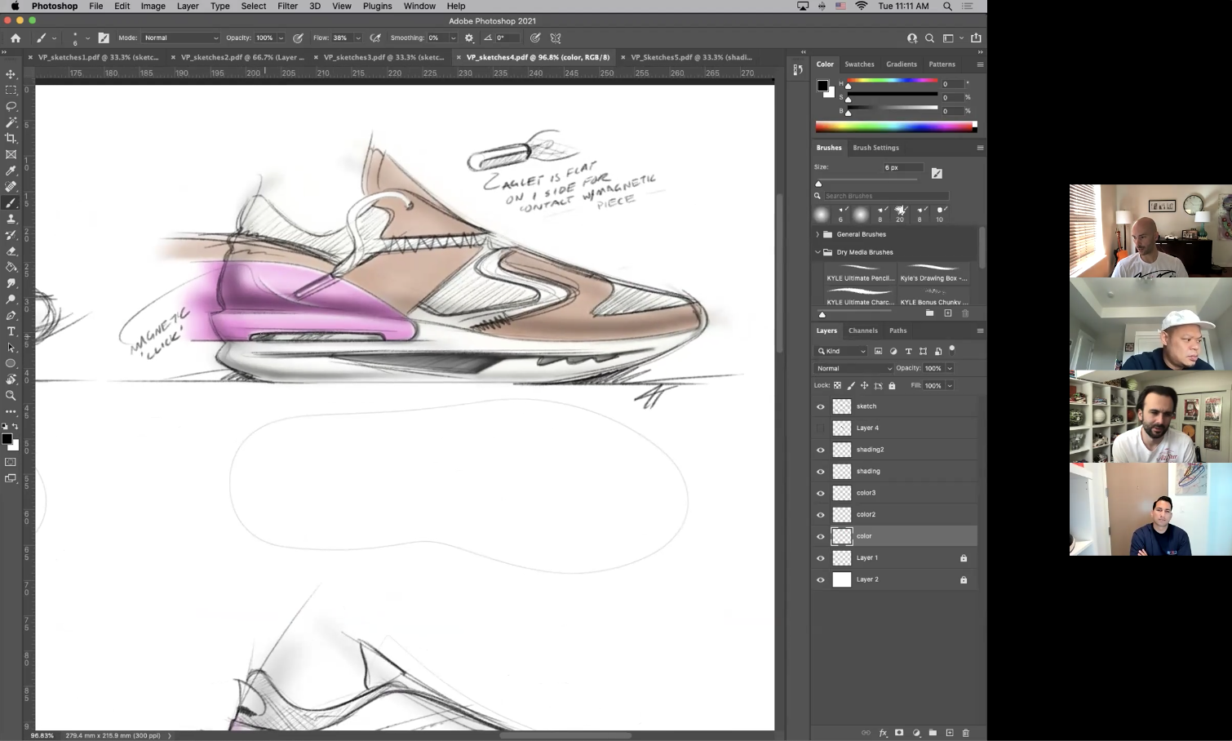This screenshot has height=741, width=1232.
Task: Toggle the layer filter on/off switch
Action: pos(952,350)
